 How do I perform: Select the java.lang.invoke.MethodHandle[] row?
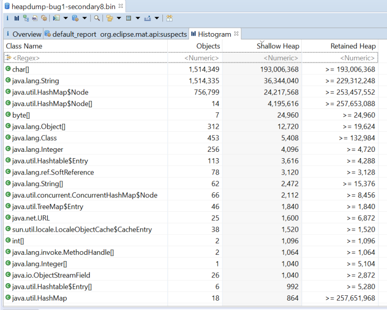(191, 252)
